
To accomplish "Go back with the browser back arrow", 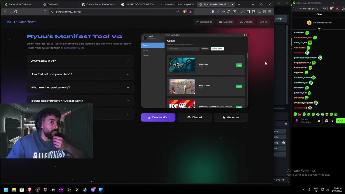I will coord(5,12).
